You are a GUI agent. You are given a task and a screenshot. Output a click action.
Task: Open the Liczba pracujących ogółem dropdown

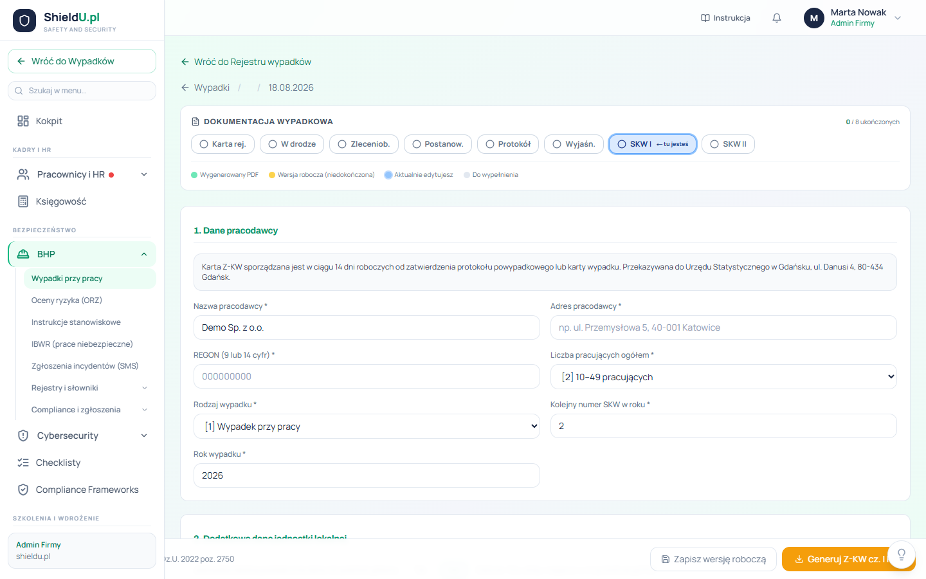point(723,377)
